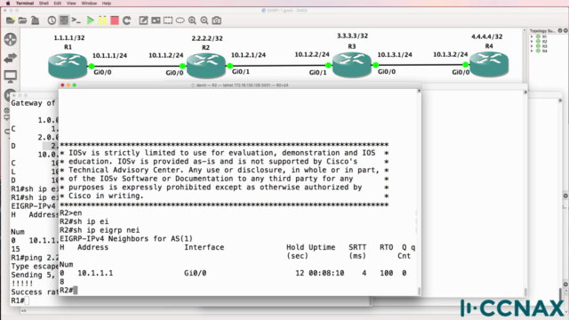Float the Topology Summary panel
Viewport: 569px width, 320px height.
pos(560,31)
